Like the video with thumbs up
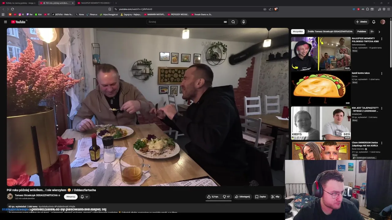The width and height of the screenshot is (392, 220). point(213,197)
